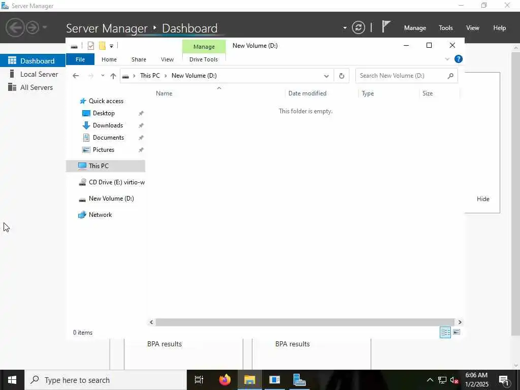Screen dimensions: 520x390
Task: Click Server Manager forward navigation arrow
Action: coord(32,27)
